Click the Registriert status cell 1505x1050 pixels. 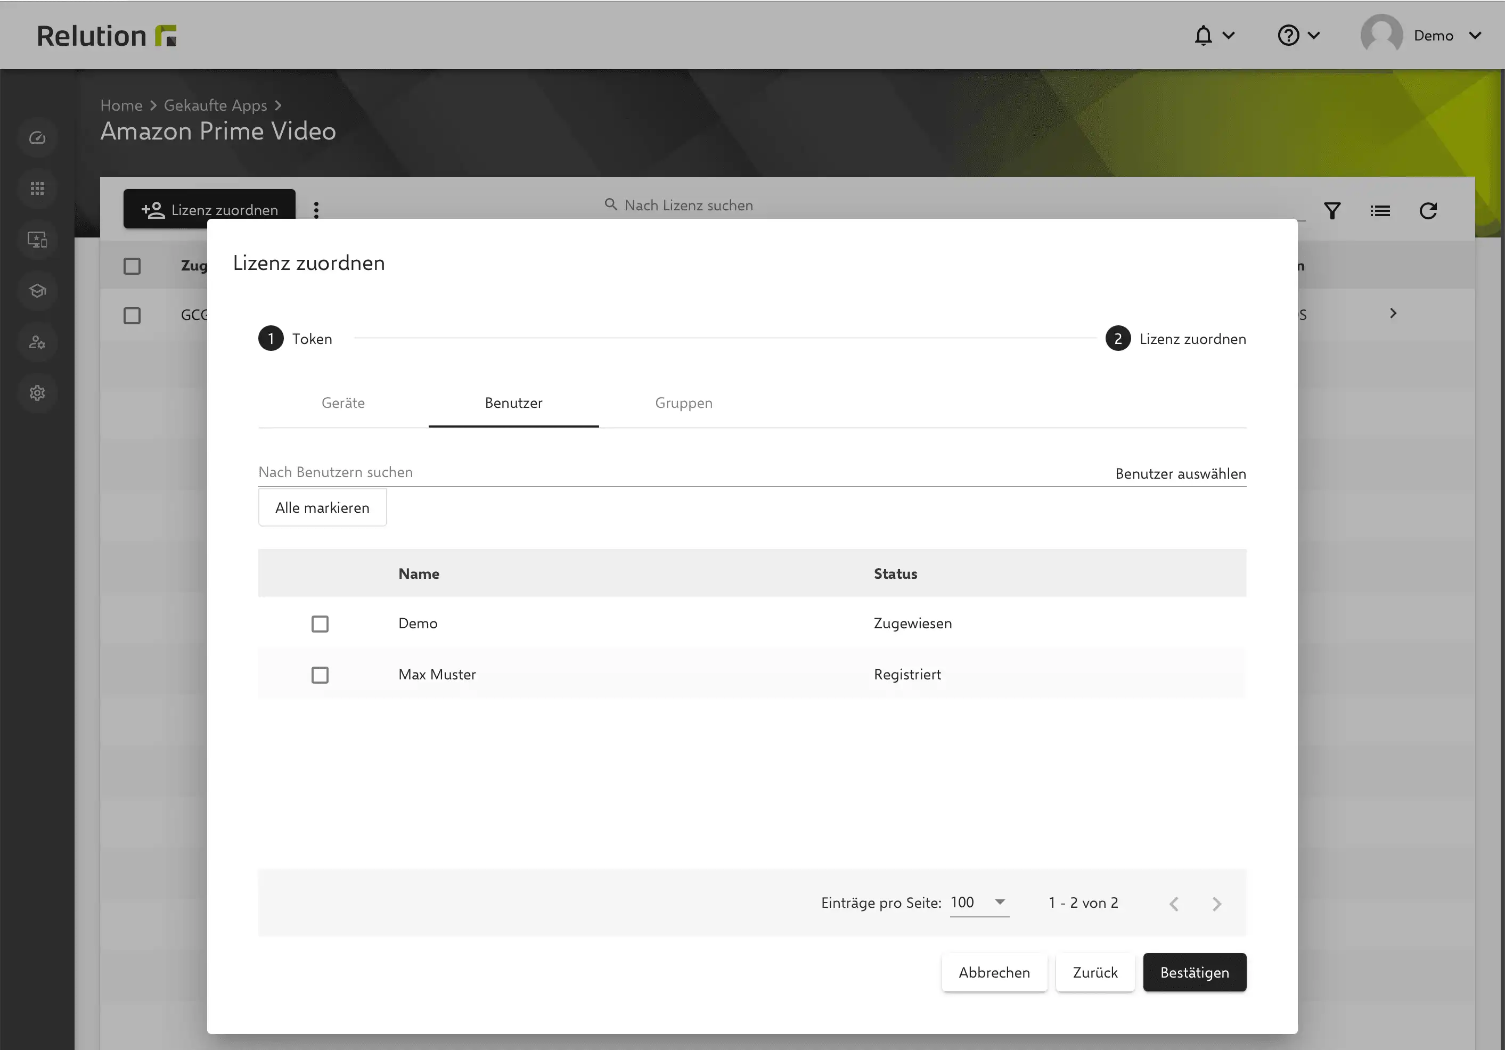click(x=907, y=675)
